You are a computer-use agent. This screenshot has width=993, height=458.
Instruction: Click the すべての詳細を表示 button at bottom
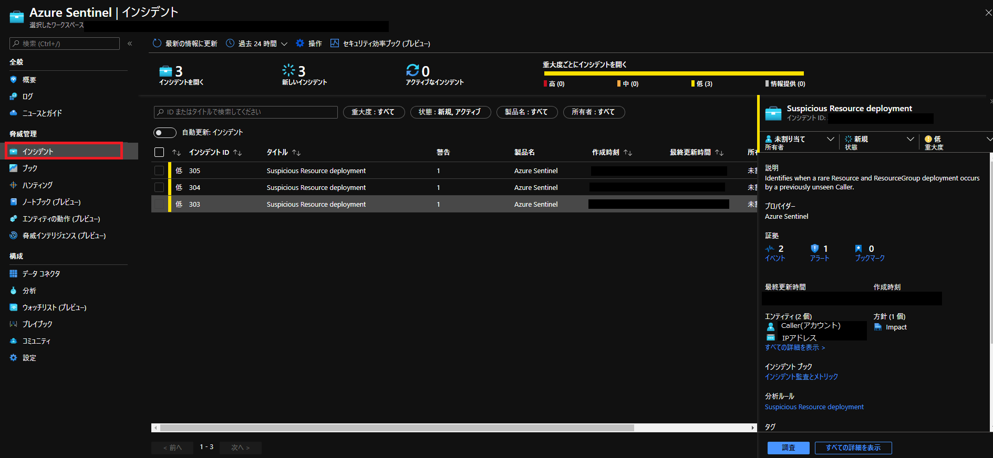pos(853,448)
